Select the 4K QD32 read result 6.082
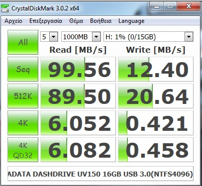Image resolution: width=202 pixels, height=186 pixels. coord(78,150)
